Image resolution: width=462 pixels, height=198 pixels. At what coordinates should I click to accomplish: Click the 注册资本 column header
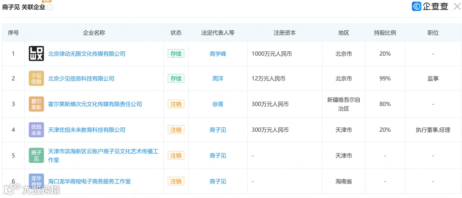284,33
